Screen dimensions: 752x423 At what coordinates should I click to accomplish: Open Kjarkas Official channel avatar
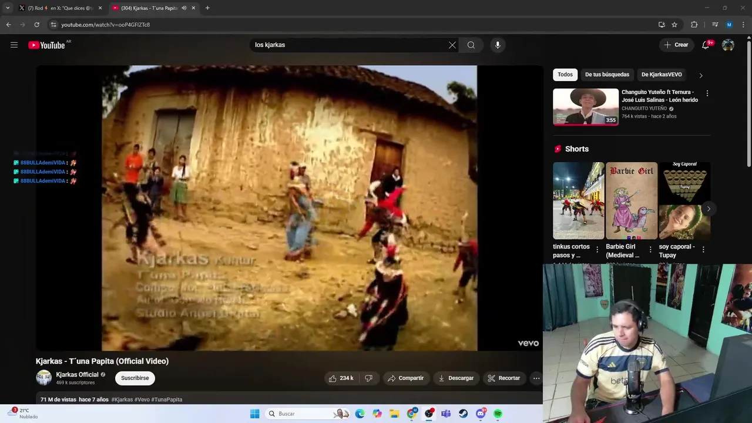pyautogui.click(x=43, y=378)
